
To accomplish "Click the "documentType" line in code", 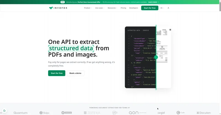I will tap(144, 38).
